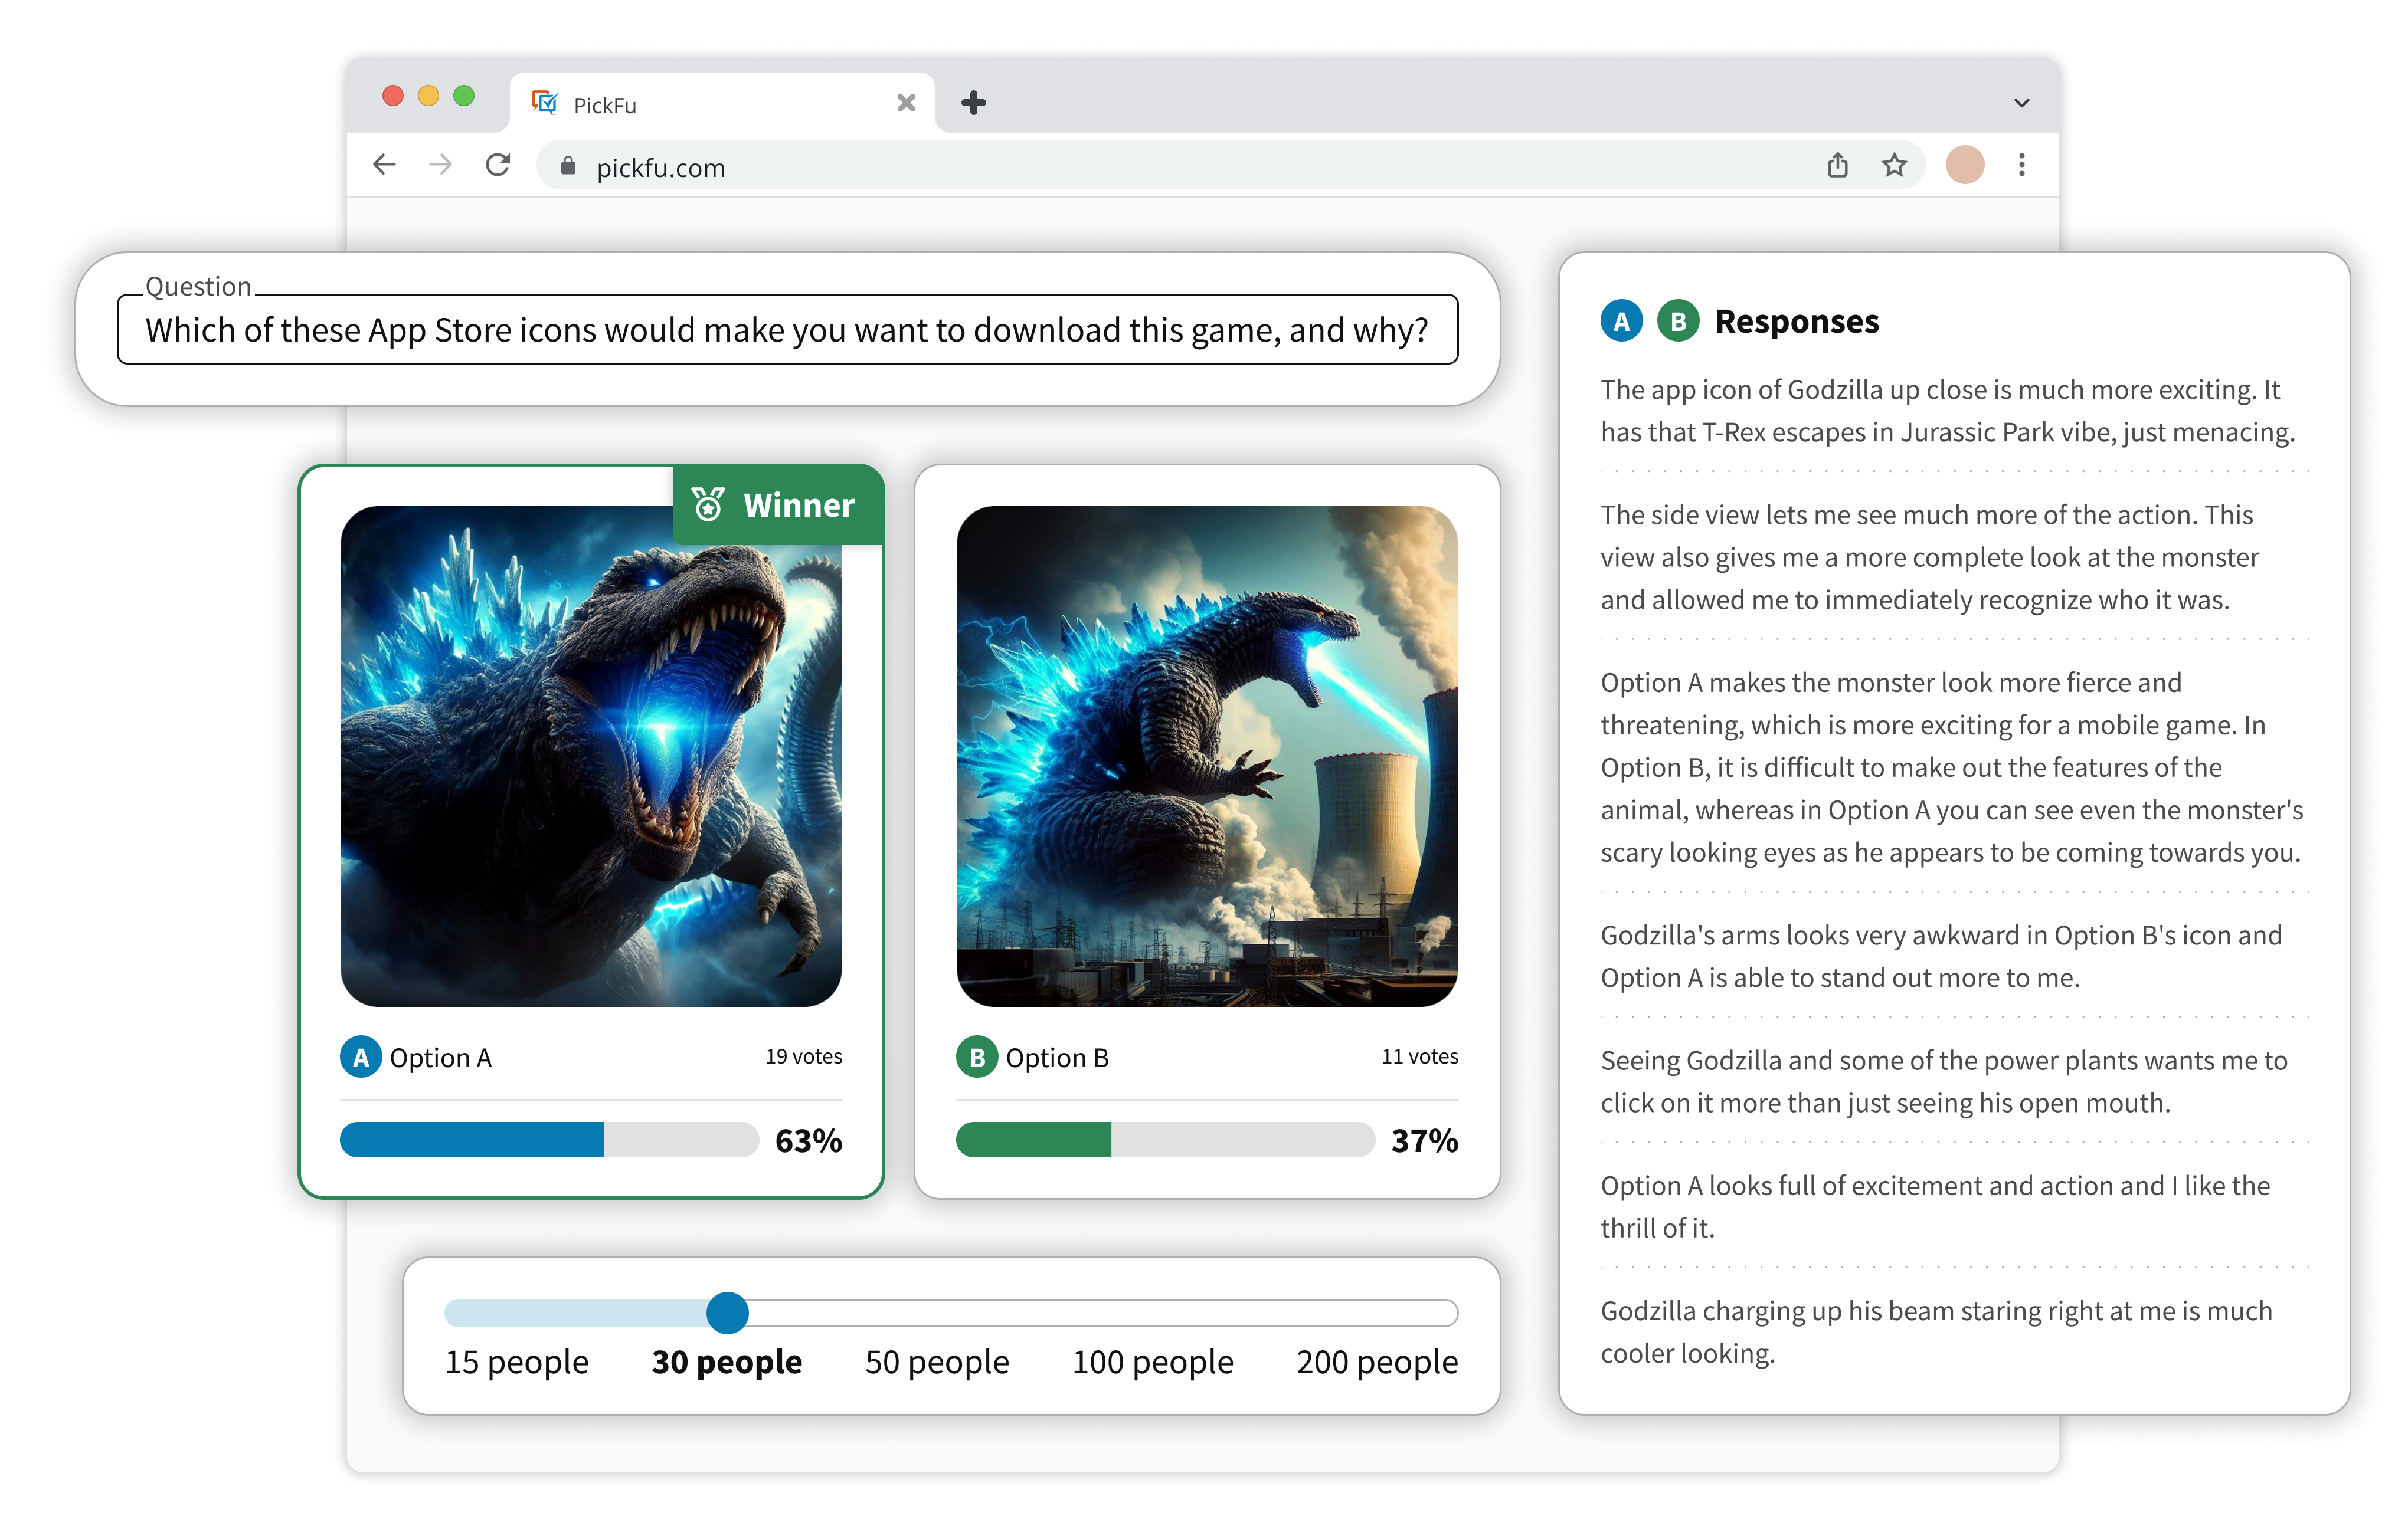Choose the 200 people option
The width and height of the screenshot is (2408, 1529).
(x=1376, y=1362)
